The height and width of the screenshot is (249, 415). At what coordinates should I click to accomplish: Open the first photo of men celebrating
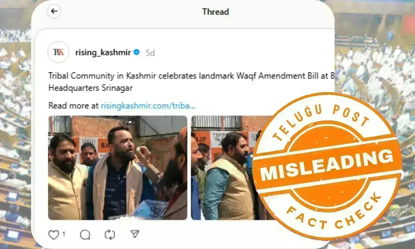tap(118, 168)
